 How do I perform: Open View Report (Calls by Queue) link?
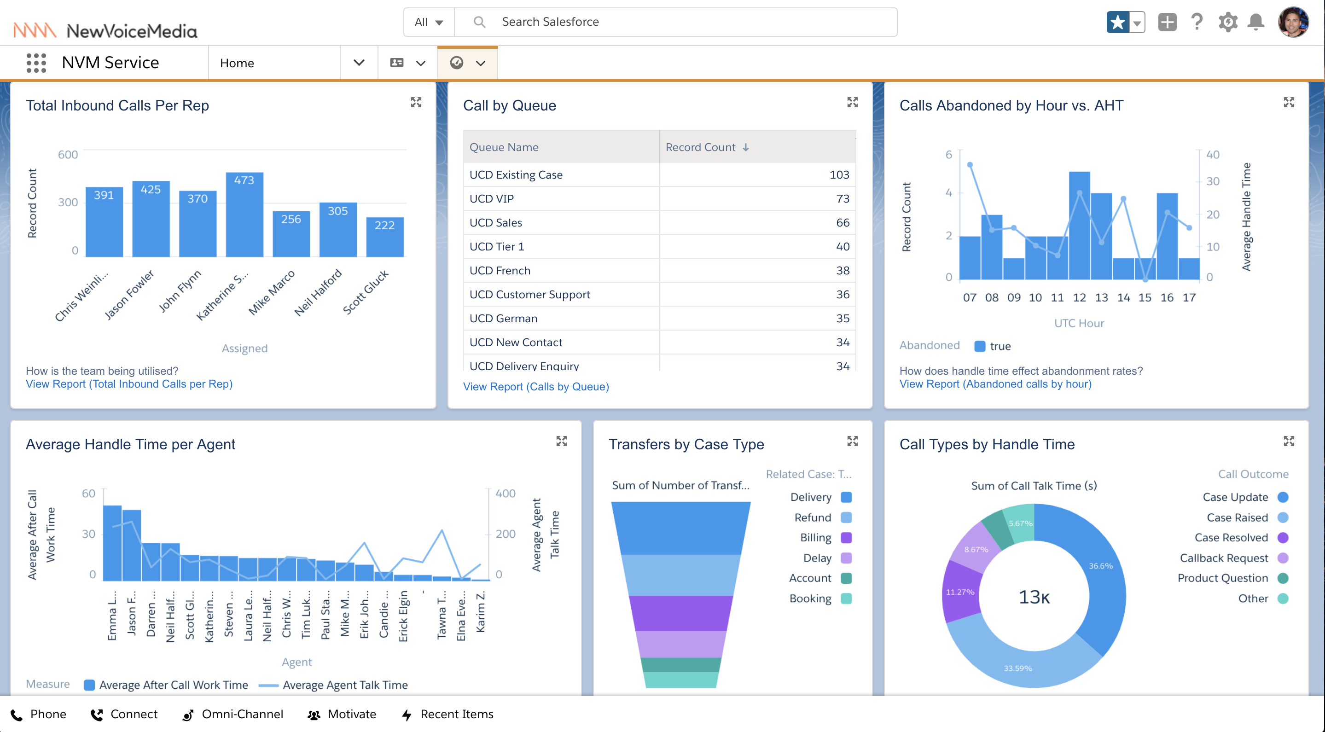(x=535, y=386)
